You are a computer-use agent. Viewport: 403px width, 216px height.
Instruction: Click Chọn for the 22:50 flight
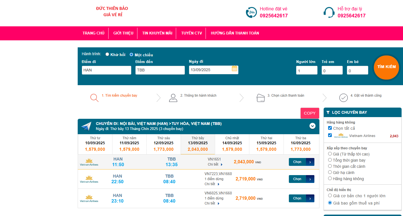pos(301,179)
